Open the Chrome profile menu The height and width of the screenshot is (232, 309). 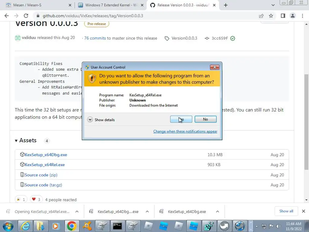tap(293, 16)
